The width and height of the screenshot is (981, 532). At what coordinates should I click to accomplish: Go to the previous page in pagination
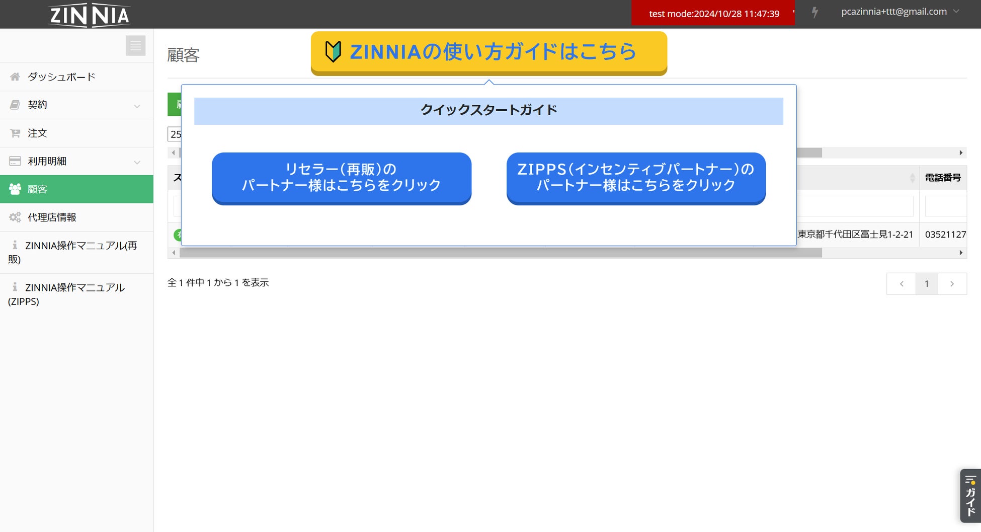[902, 284]
